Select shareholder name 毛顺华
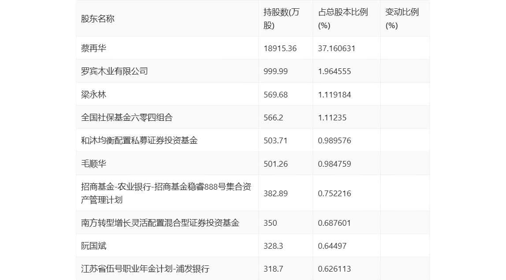 93,164
